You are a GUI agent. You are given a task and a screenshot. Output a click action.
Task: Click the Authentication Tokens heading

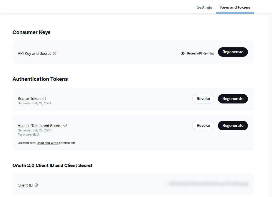click(x=40, y=79)
